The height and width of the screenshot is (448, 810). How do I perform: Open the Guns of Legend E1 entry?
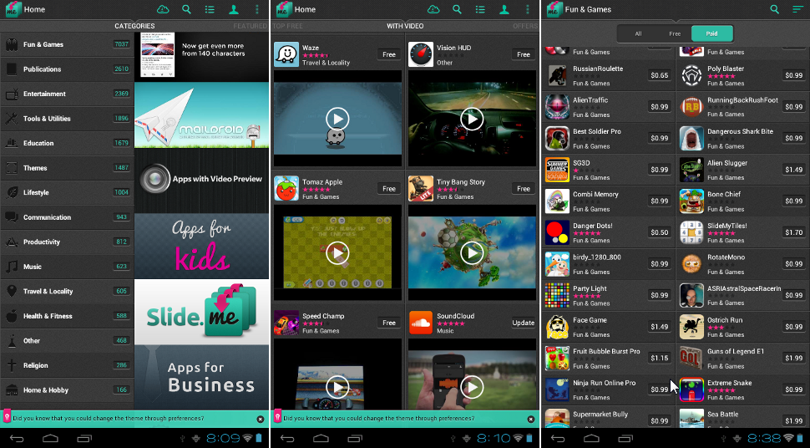(743, 358)
